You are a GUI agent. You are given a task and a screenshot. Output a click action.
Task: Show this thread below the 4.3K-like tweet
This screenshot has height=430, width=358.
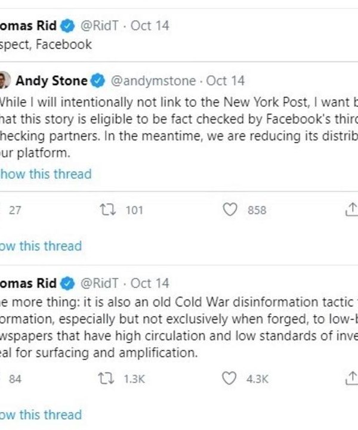[x=41, y=414]
